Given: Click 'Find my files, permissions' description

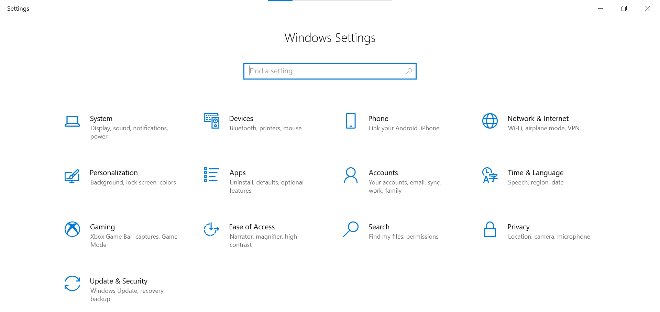Looking at the screenshot, I should click(404, 237).
